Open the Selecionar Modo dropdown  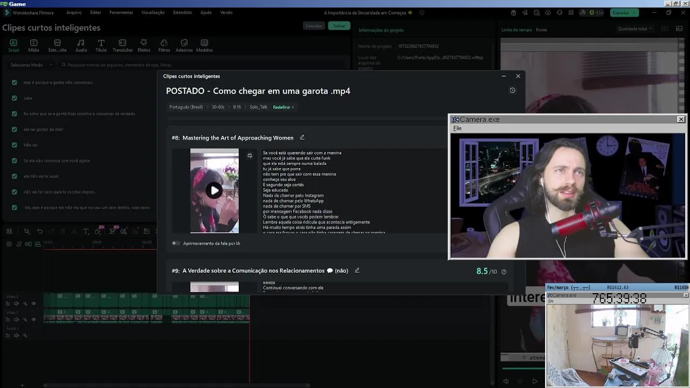click(x=32, y=65)
